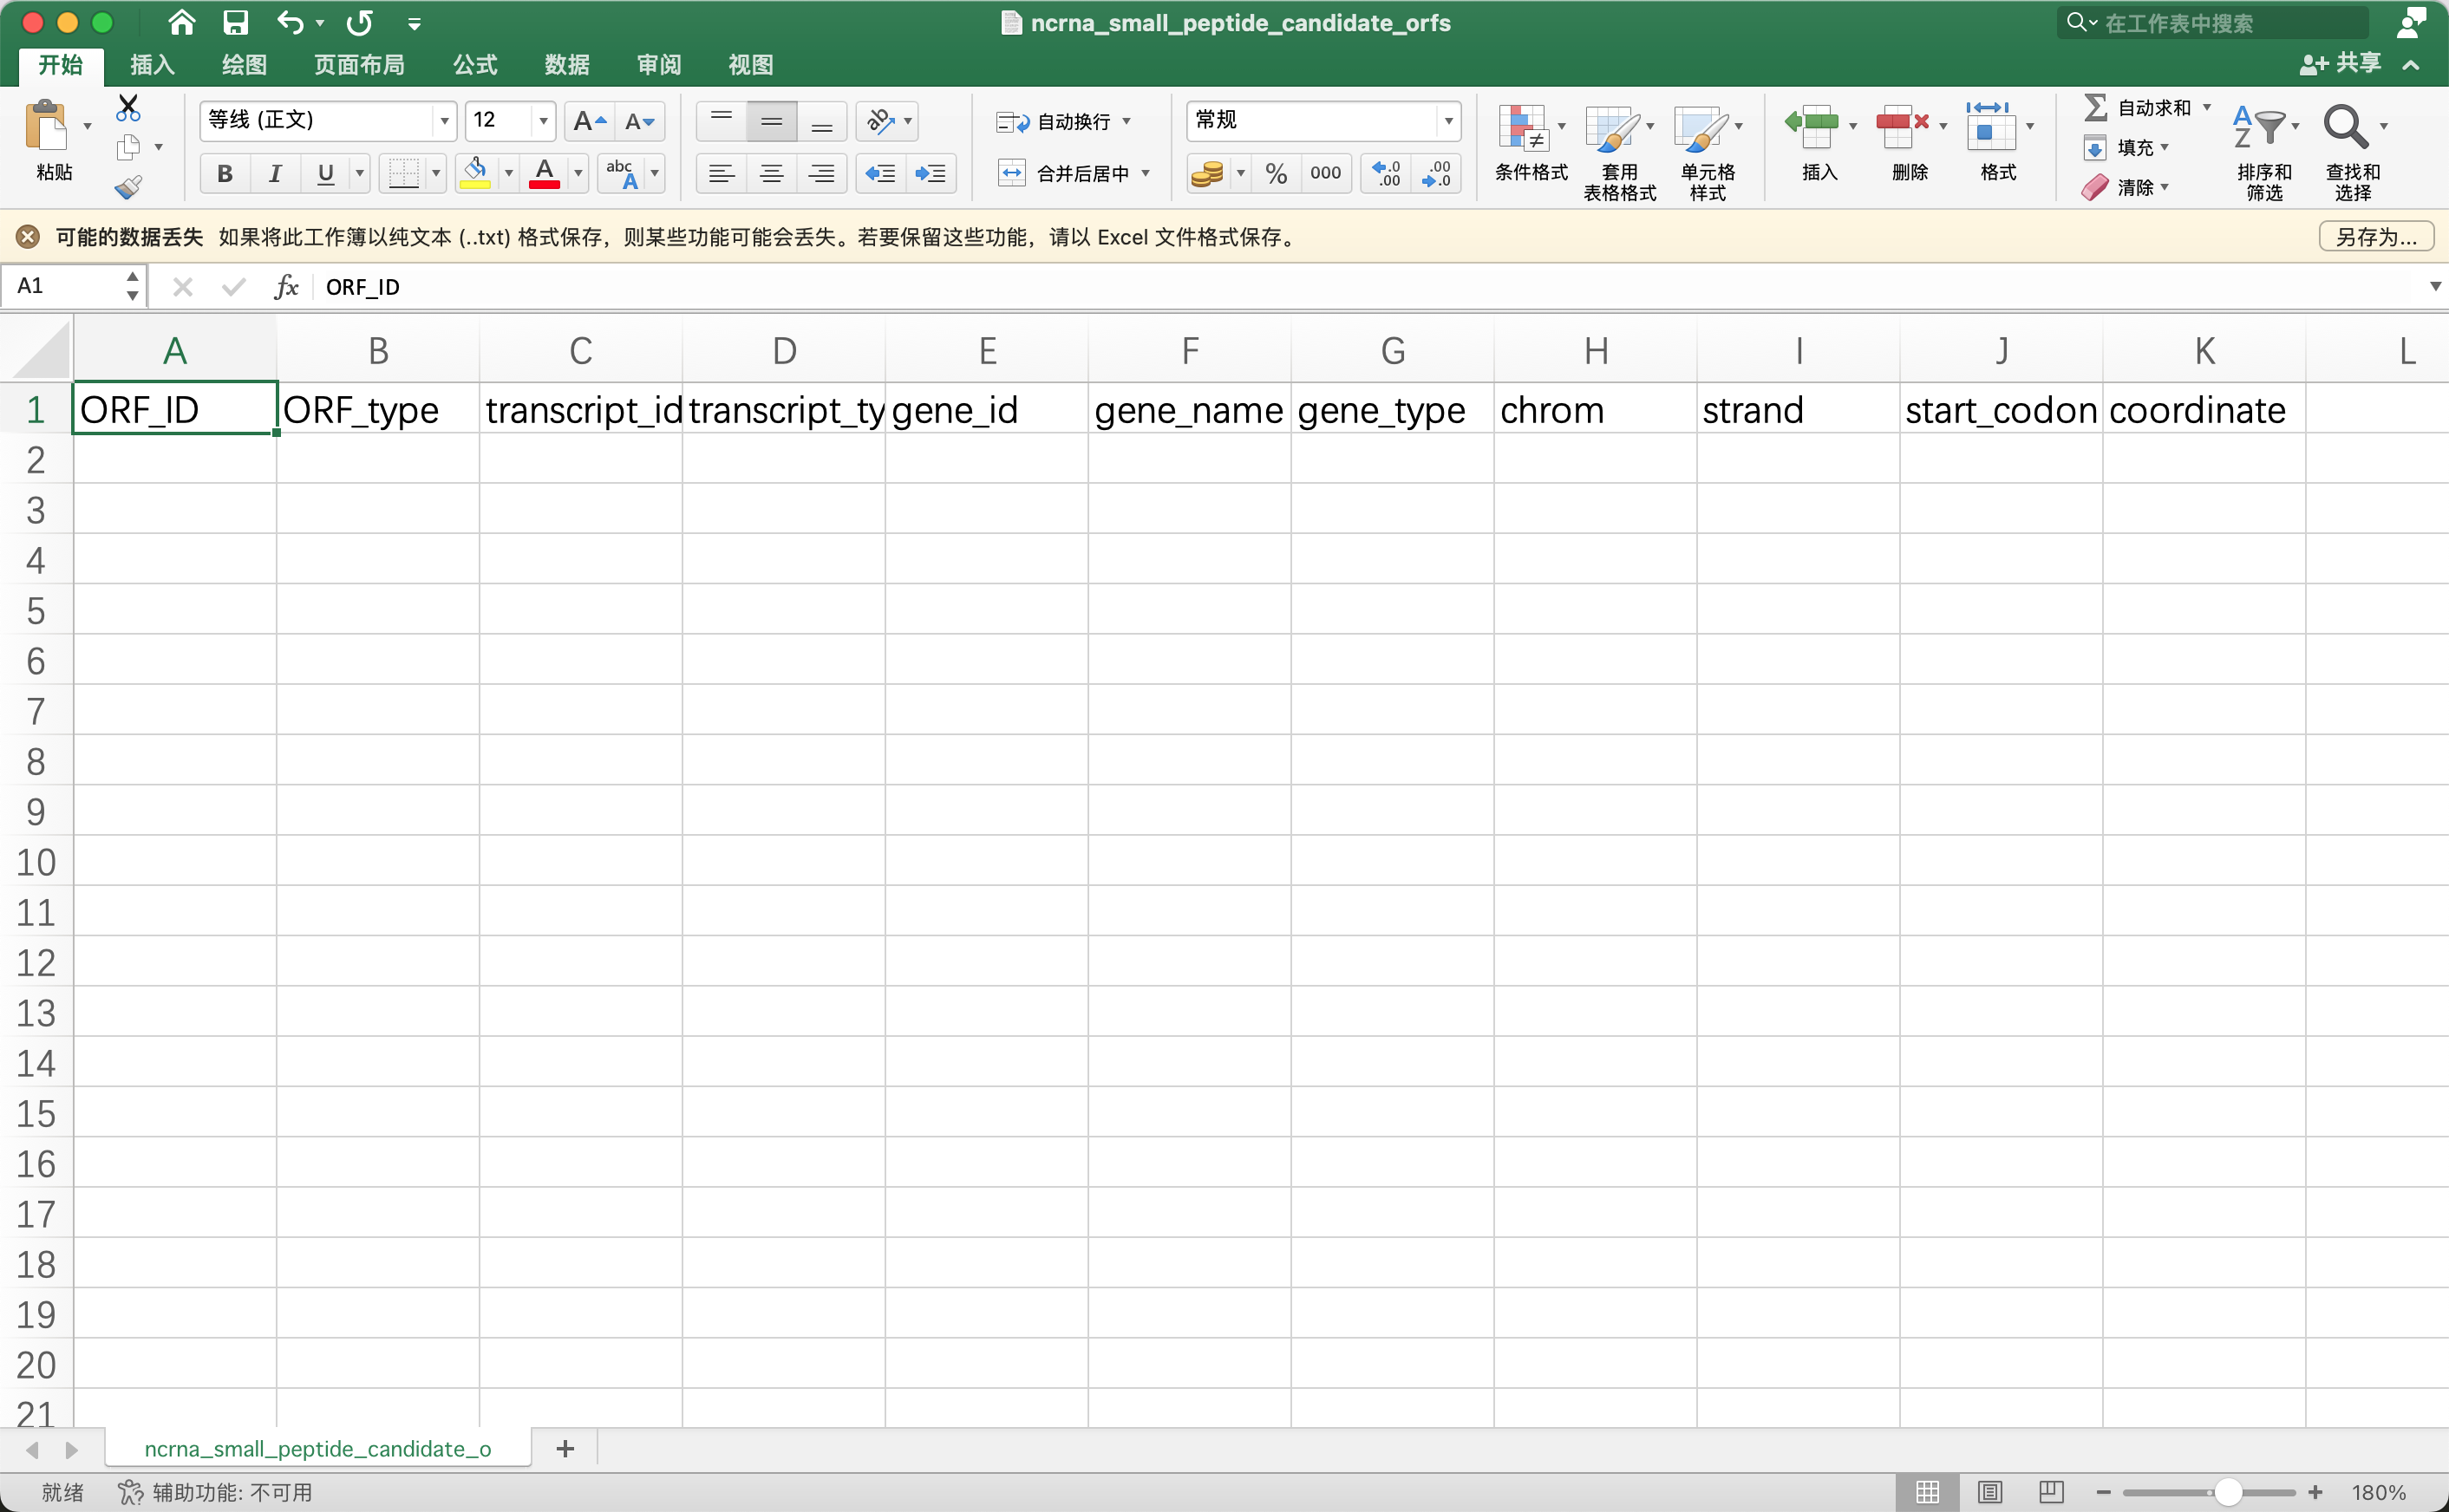The height and width of the screenshot is (1512, 2449).
Task: Toggle italic formatting
Action: 274,173
